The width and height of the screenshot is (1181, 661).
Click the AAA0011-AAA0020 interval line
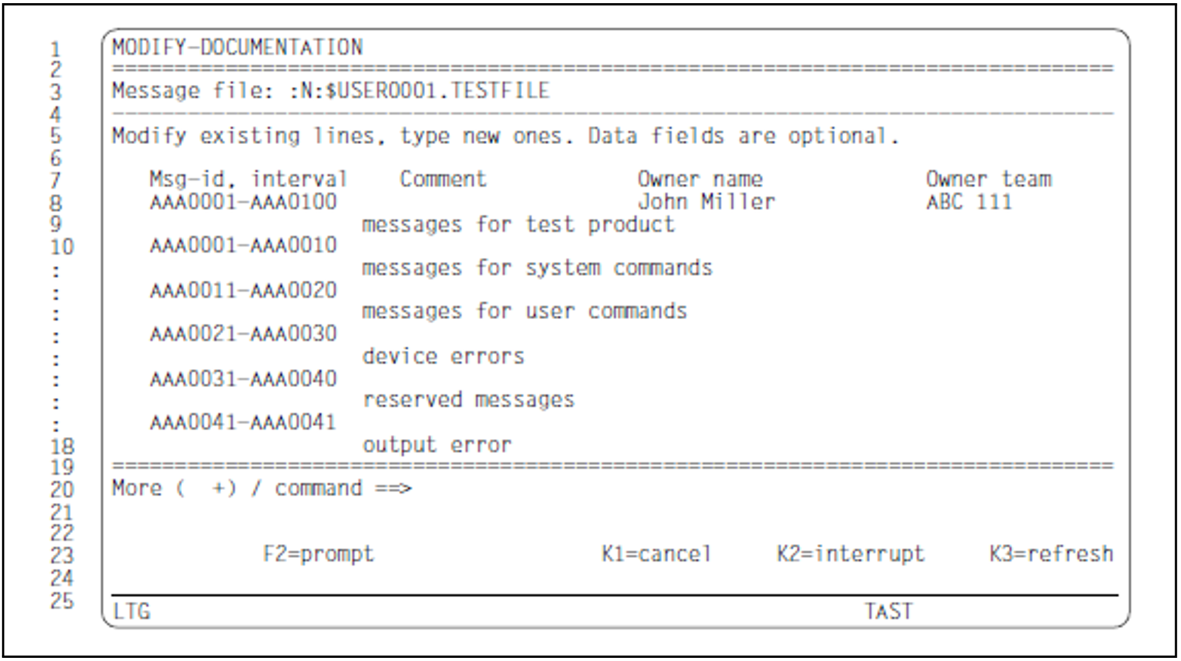[x=243, y=291]
